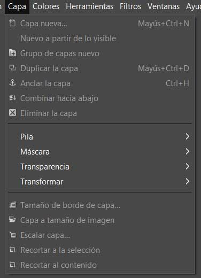Expand the Transparencia submenu arrow
This screenshot has height=278, width=201.
tap(187, 166)
